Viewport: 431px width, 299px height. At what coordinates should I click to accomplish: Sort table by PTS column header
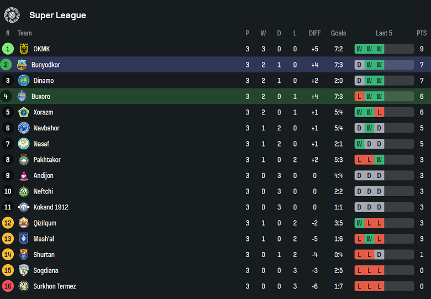(x=422, y=33)
